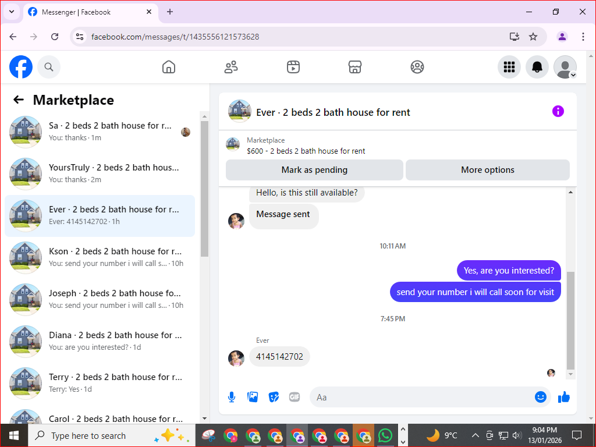Open Joseph conversation
This screenshot has width=596, height=447.
pyautogui.click(x=100, y=299)
